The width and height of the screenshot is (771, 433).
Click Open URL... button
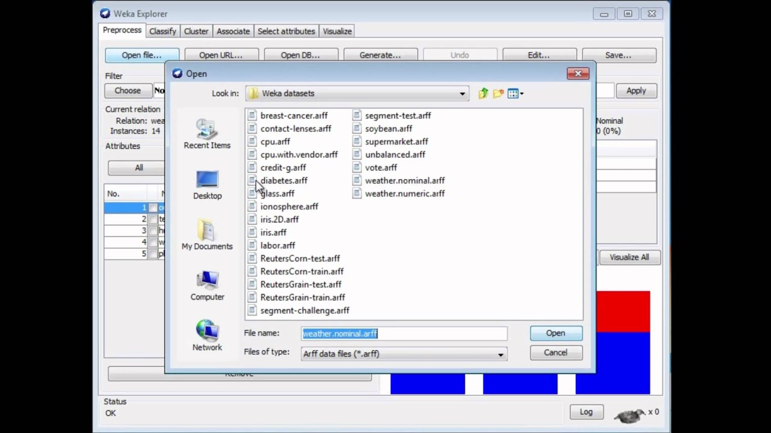click(x=221, y=55)
